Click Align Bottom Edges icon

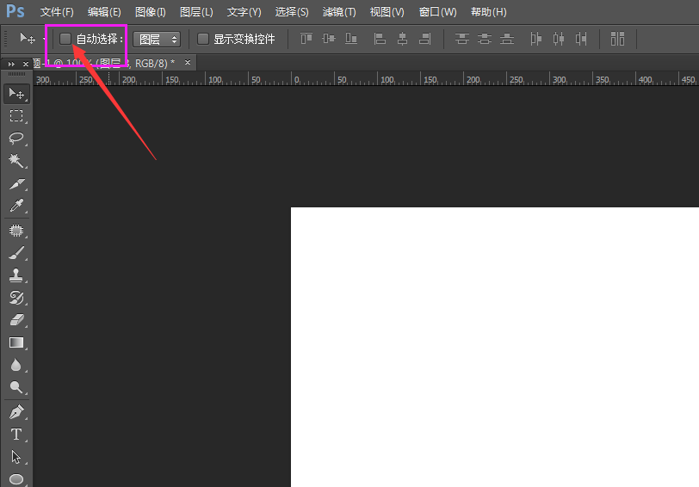(351, 39)
